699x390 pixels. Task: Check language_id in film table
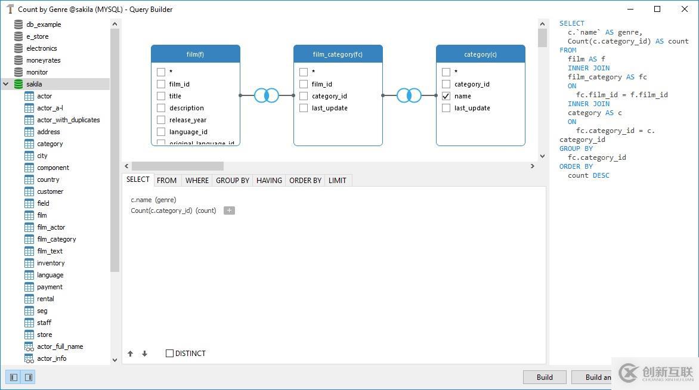(161, 132)
